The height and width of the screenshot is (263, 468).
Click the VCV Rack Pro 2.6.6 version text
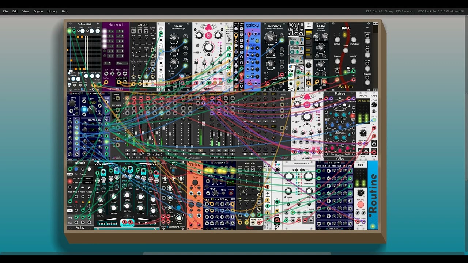point(441,11)
